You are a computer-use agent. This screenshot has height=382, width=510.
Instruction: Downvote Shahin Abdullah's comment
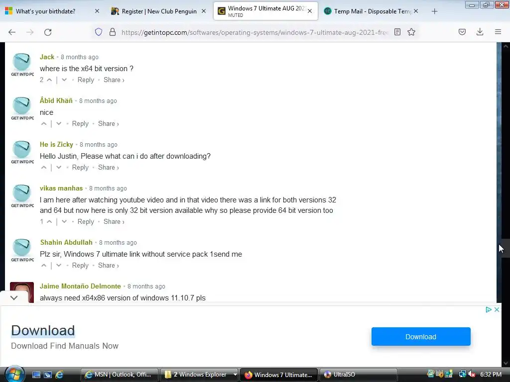pos(59,266)
